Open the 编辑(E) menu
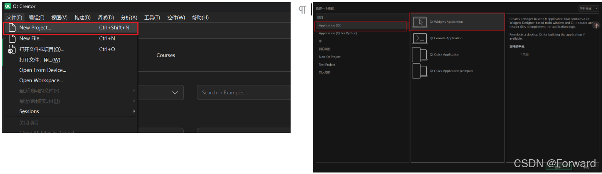 [x=37, y=17]
